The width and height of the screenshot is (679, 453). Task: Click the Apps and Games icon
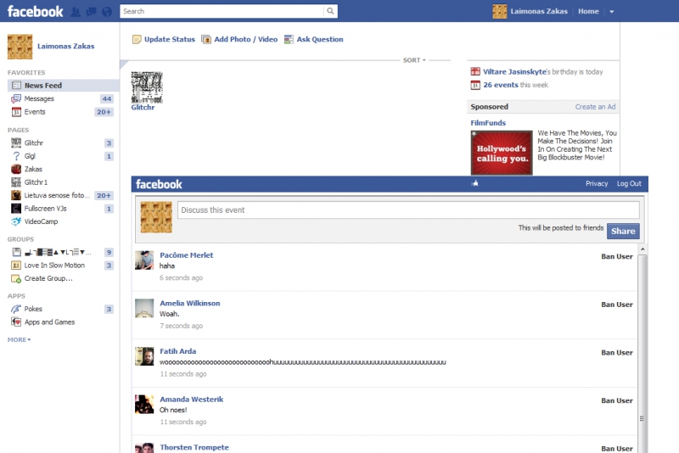16,322
